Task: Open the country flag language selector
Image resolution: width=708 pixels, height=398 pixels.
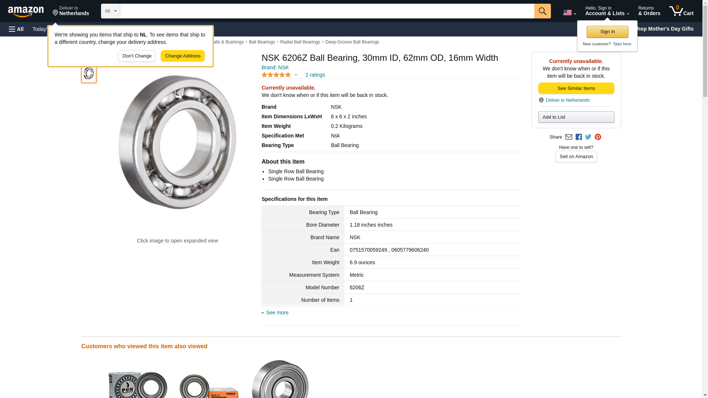Action: (569, 13)
